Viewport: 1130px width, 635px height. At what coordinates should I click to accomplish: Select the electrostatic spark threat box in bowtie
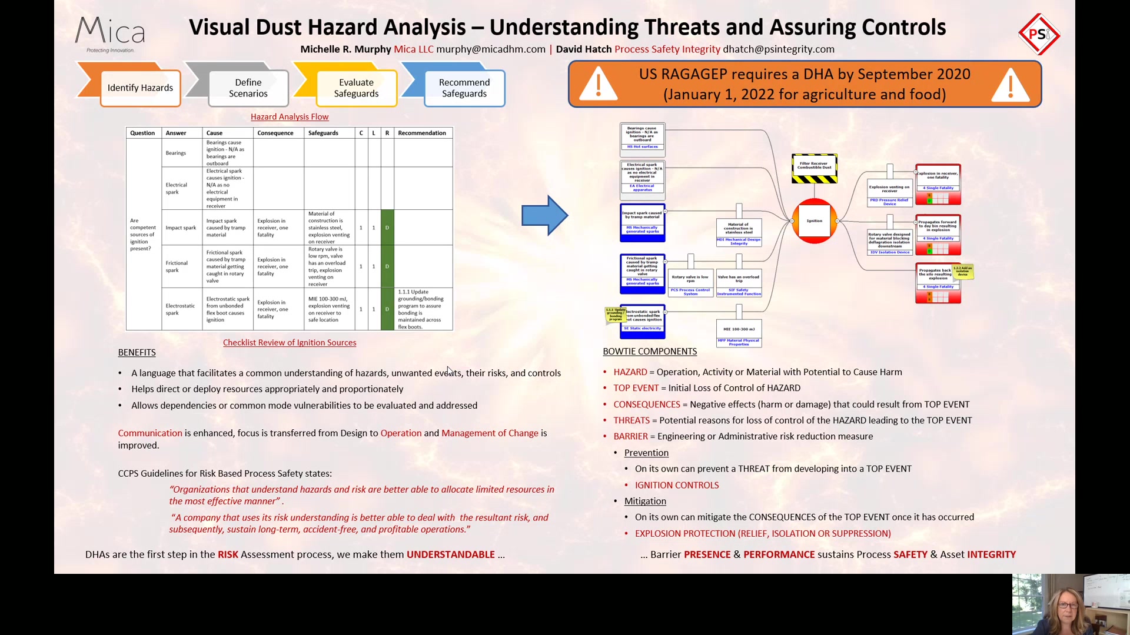click(642, 321)
